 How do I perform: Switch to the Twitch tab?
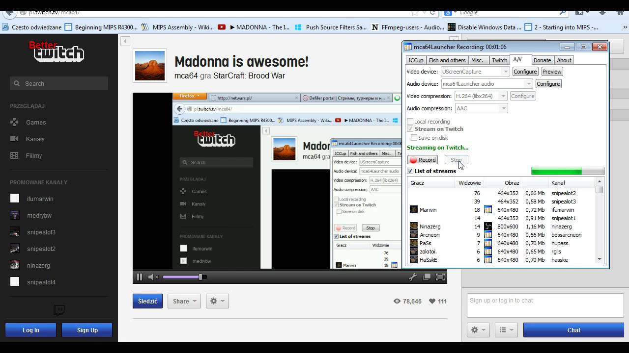click(500, 60)
